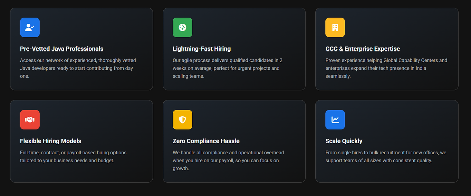Image resolution: width=471 pixels, height=196 pixels.
Task: Click the Flexible Hiring Models heading
Action: coord(51,141)
